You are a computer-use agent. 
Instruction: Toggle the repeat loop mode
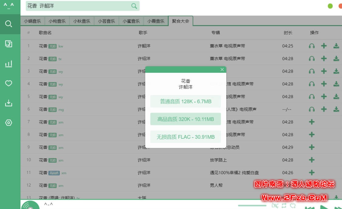point(284,206)
